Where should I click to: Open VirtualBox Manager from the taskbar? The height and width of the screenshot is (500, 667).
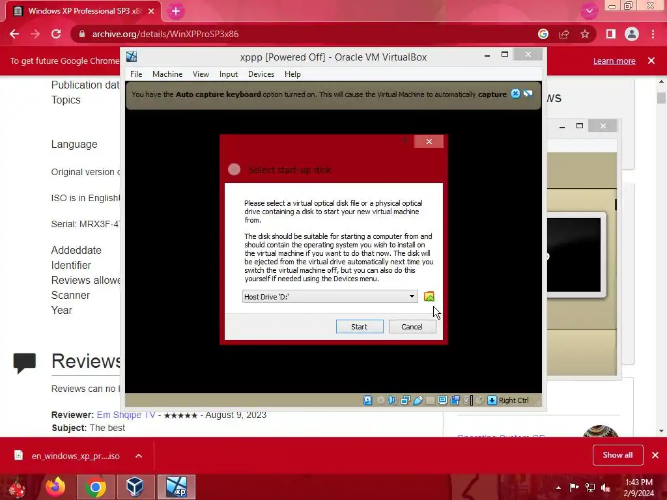[135, 487]
